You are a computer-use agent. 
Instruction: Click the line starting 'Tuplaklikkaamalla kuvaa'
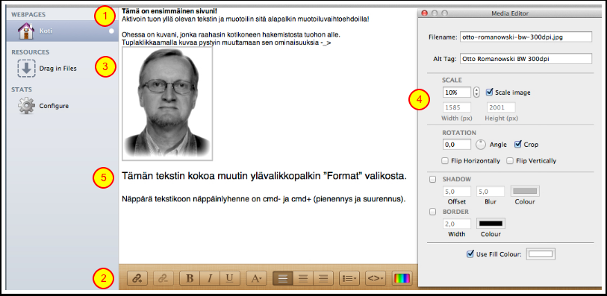tap(226, 43)
